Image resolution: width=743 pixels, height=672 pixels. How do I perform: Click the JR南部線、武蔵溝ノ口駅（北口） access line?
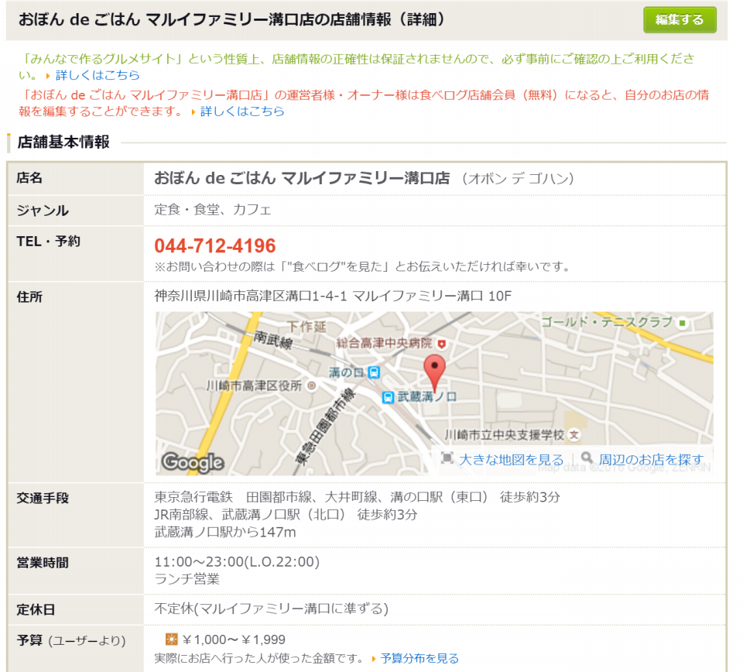coord(286,515)
